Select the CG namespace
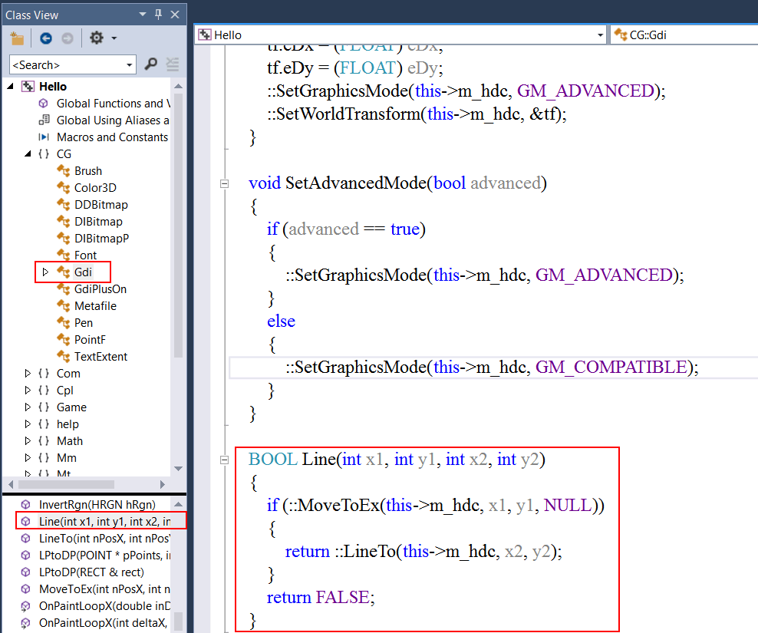Viewport: 758px width, 633px height. pyautogui.click(x=64, y=154)
